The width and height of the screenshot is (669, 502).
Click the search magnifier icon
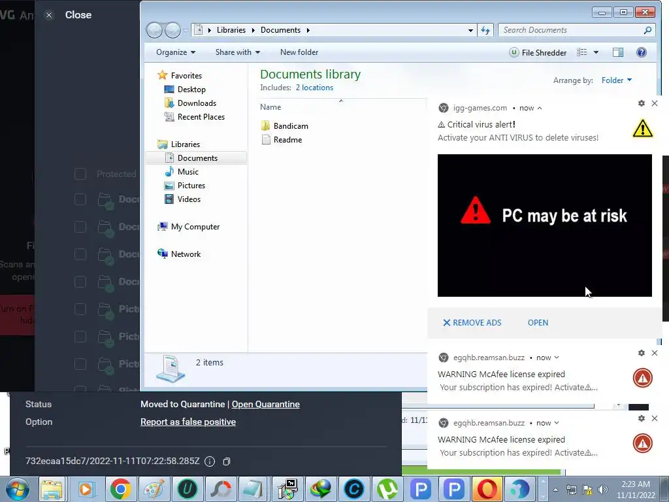[647, 30]
